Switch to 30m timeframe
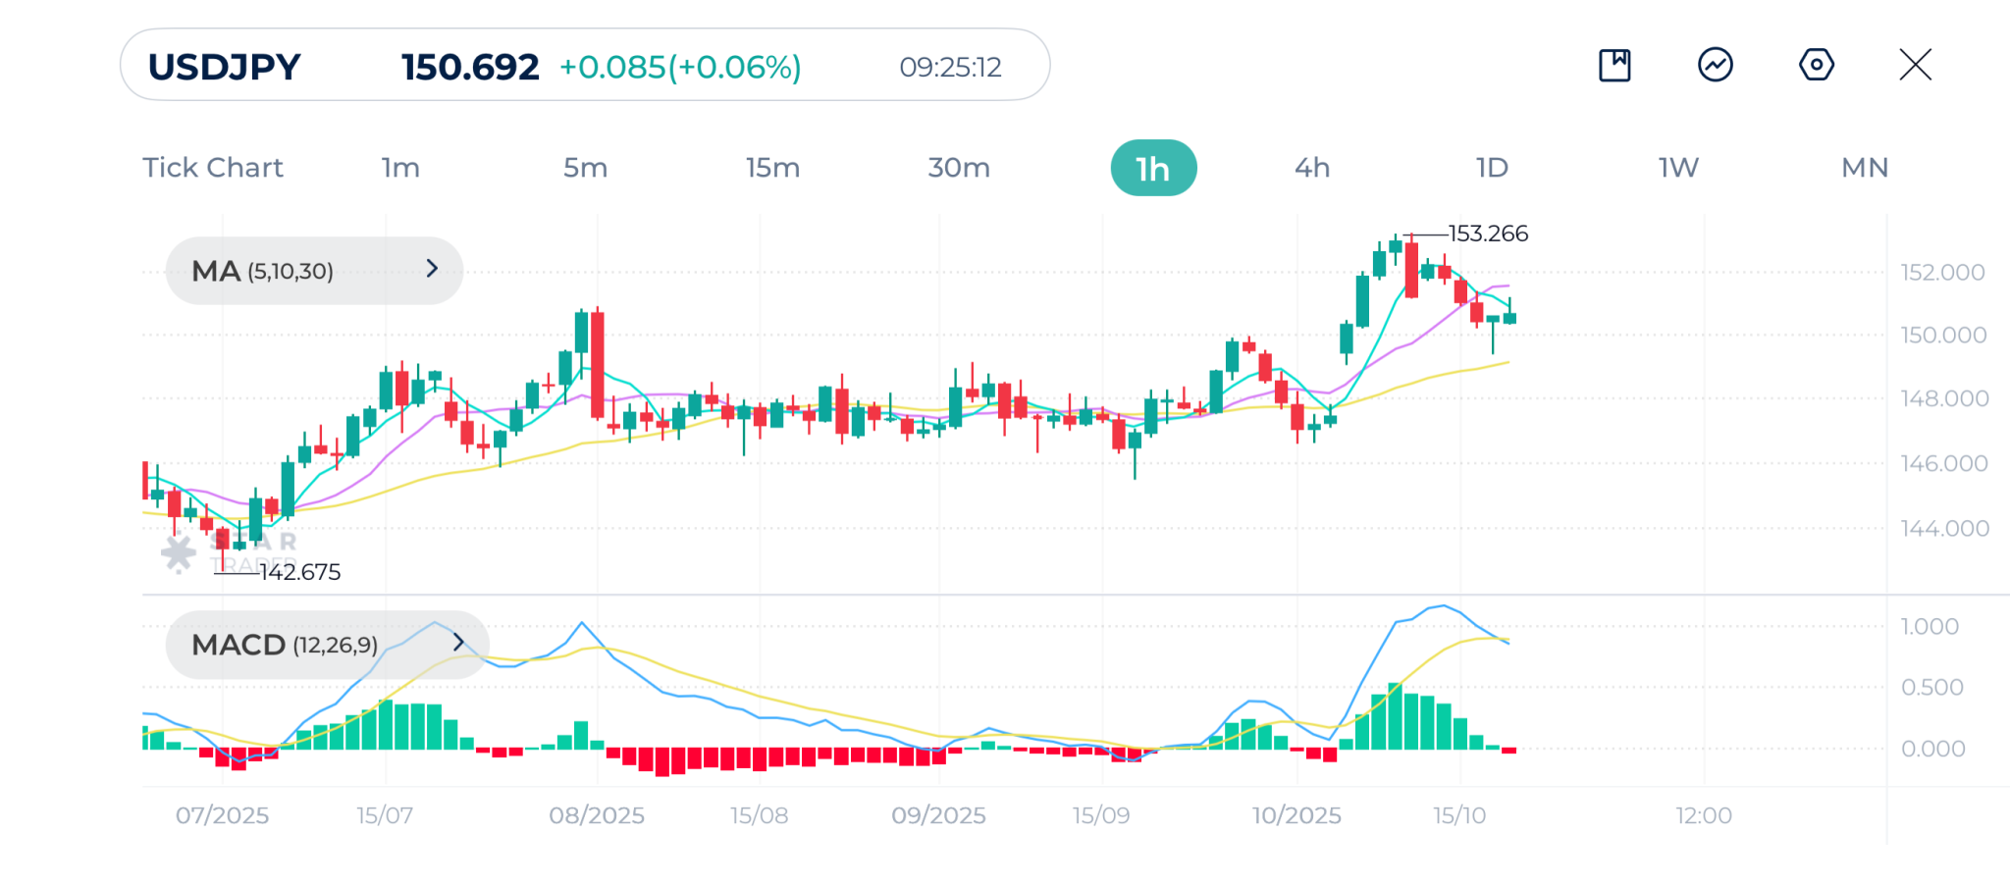The width and height of the screenshot is (2010, 887). (x=959, y=168)
